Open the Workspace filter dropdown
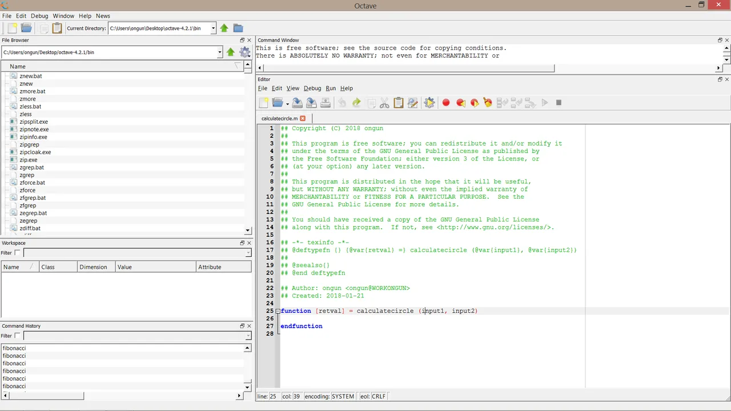Image resolution: width=731 pixels, height=411 pixels. point(248,253)
